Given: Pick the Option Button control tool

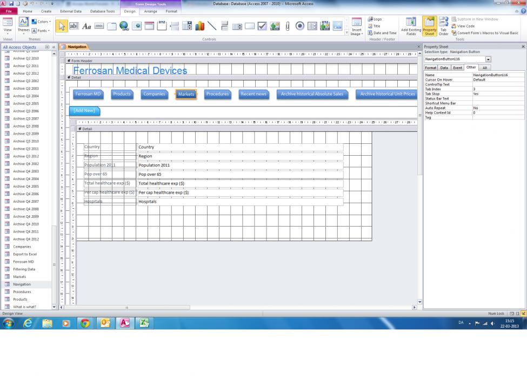Looking at the screenshot, I should click(x=300, y=26).
